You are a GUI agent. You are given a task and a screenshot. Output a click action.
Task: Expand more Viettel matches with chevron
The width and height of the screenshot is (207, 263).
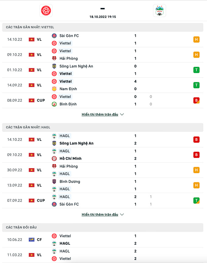(122, 115)
